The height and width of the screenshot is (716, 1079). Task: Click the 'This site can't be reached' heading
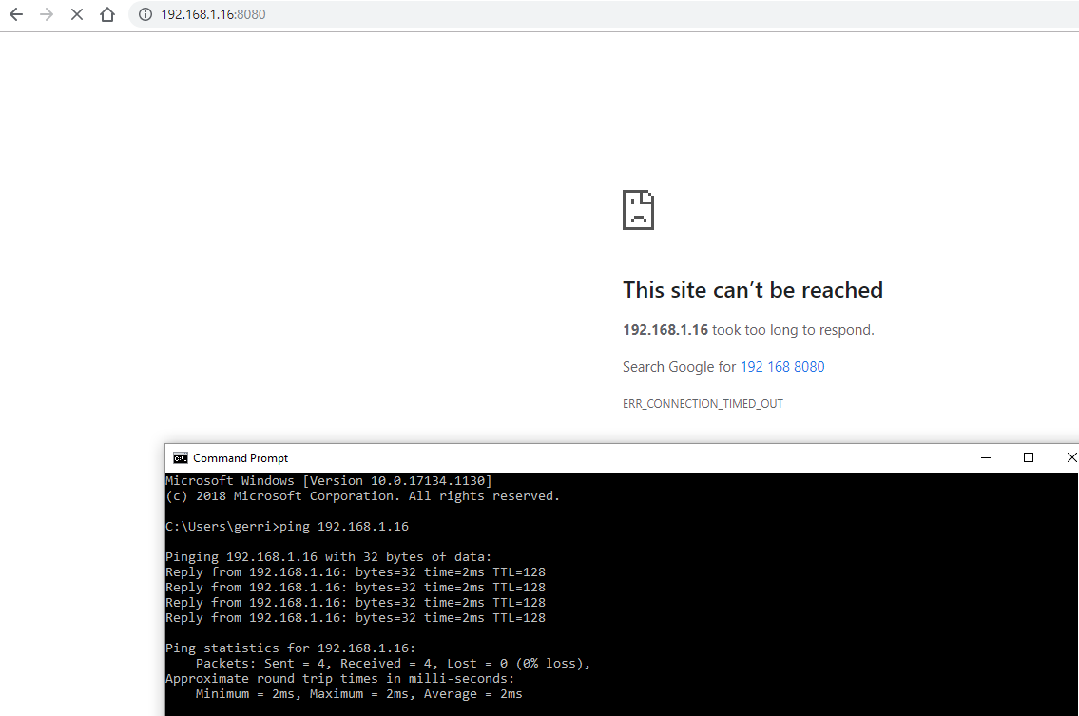(753, 290)
